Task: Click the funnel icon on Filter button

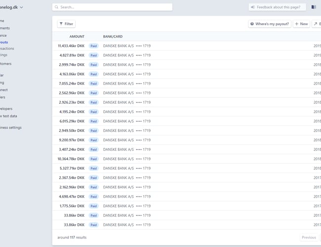Action: [x=61, y=24]
